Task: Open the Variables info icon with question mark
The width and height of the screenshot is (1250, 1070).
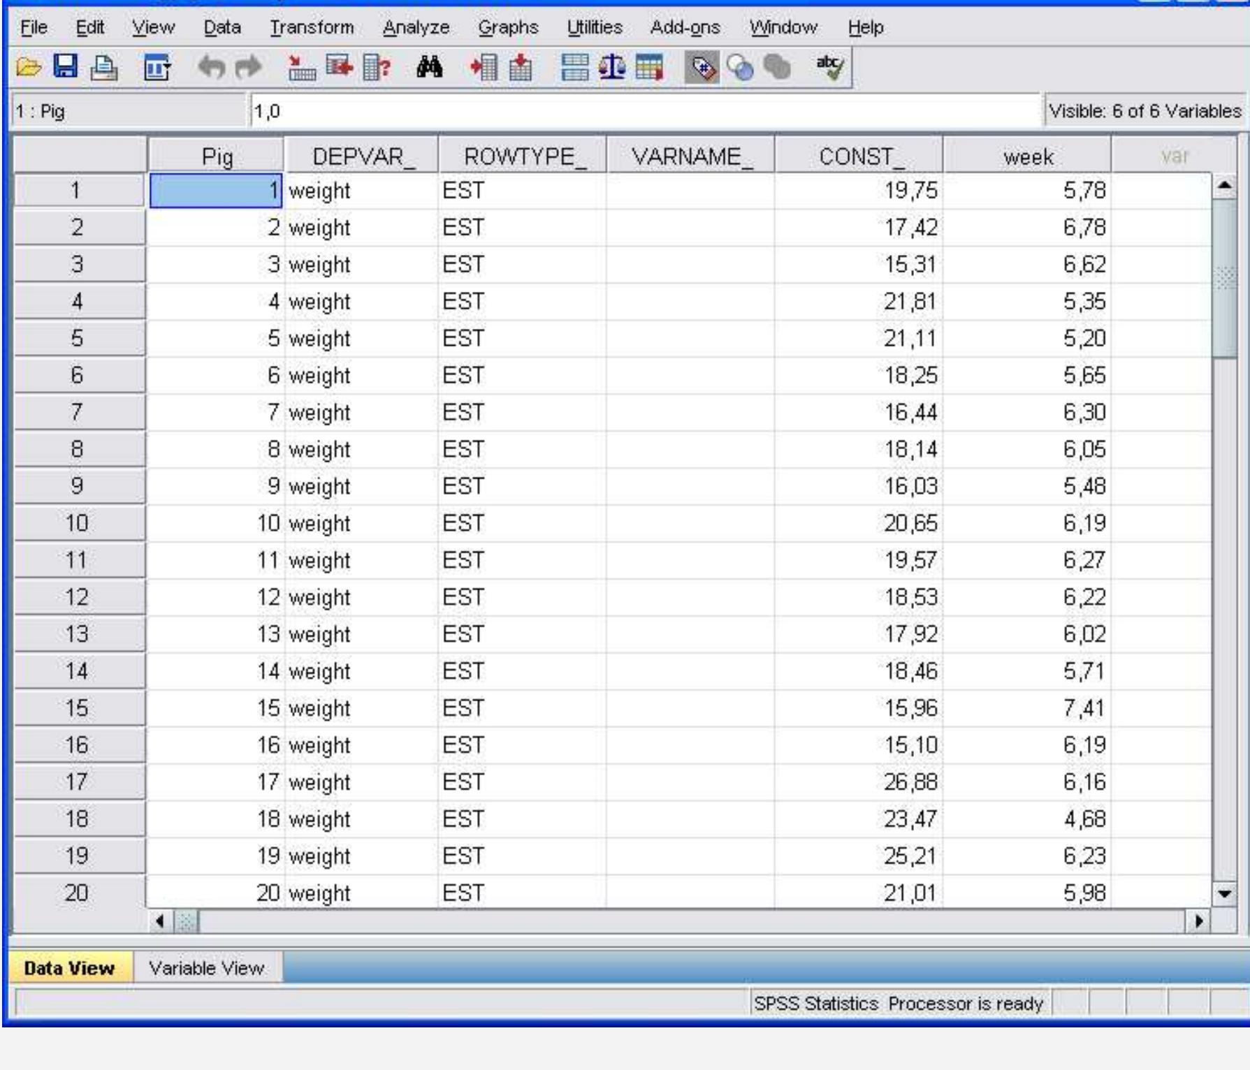Action: coord(377,68)
